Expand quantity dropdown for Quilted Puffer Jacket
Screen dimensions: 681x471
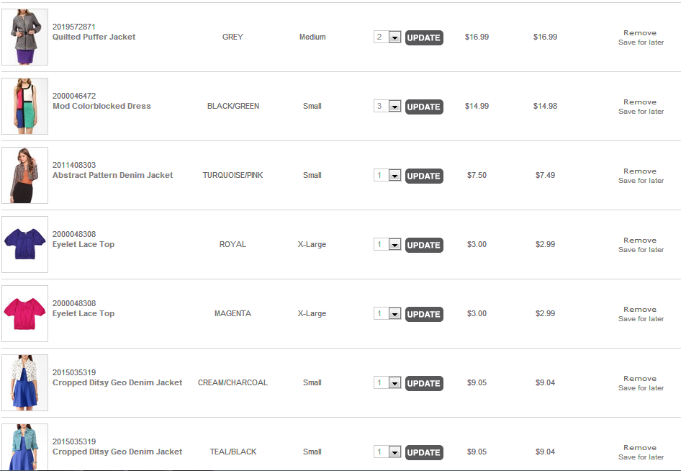[394, 37]
